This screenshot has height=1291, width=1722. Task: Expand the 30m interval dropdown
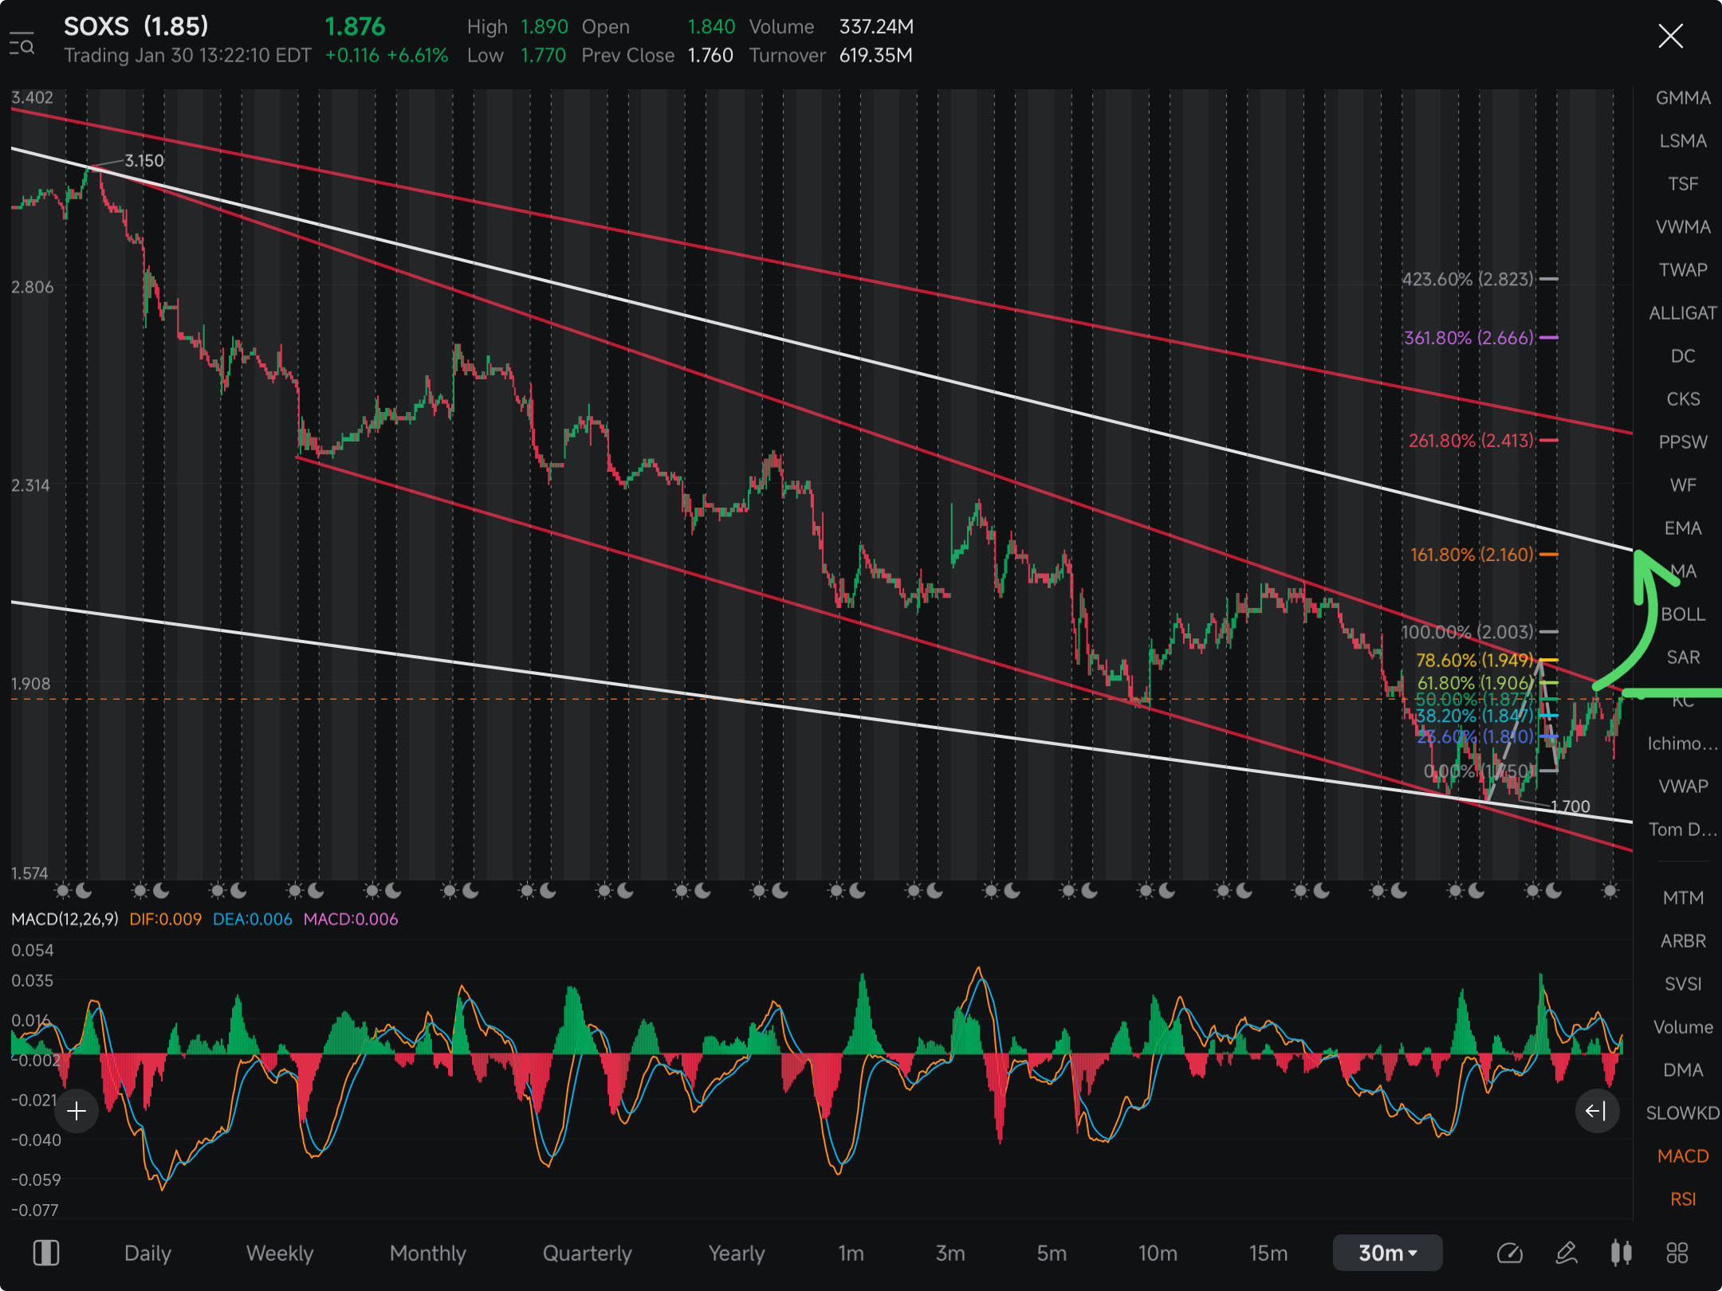[x=1387, y=1253]
